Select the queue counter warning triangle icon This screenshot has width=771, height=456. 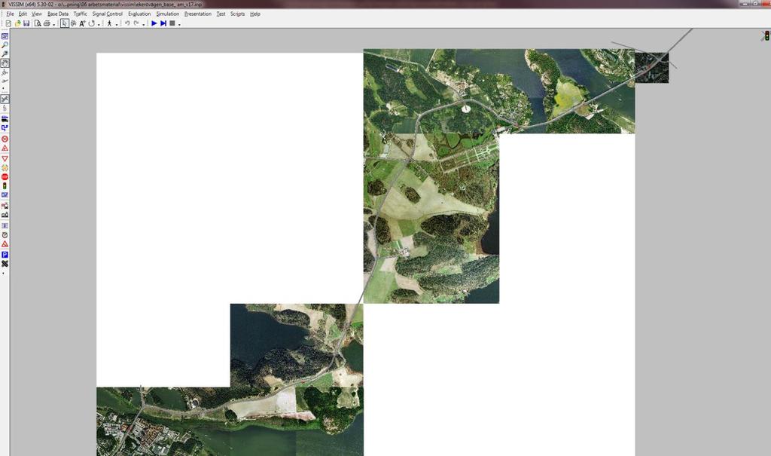tap(5, 244)
